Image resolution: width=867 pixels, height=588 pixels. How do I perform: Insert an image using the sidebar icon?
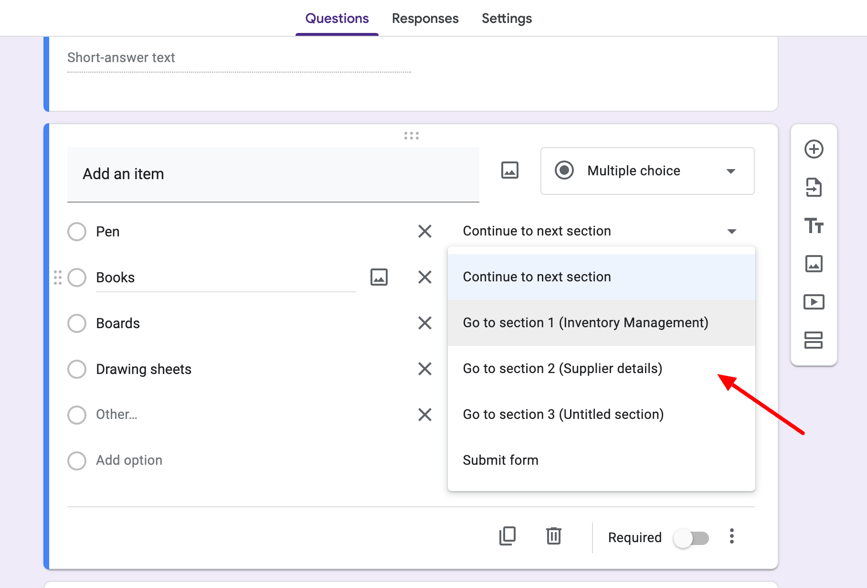[814, 264]
